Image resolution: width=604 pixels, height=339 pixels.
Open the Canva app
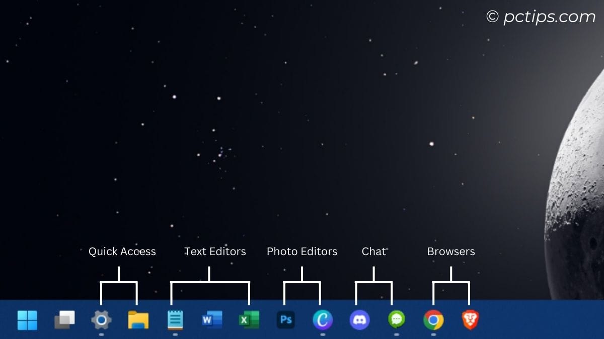pos(323,319)
